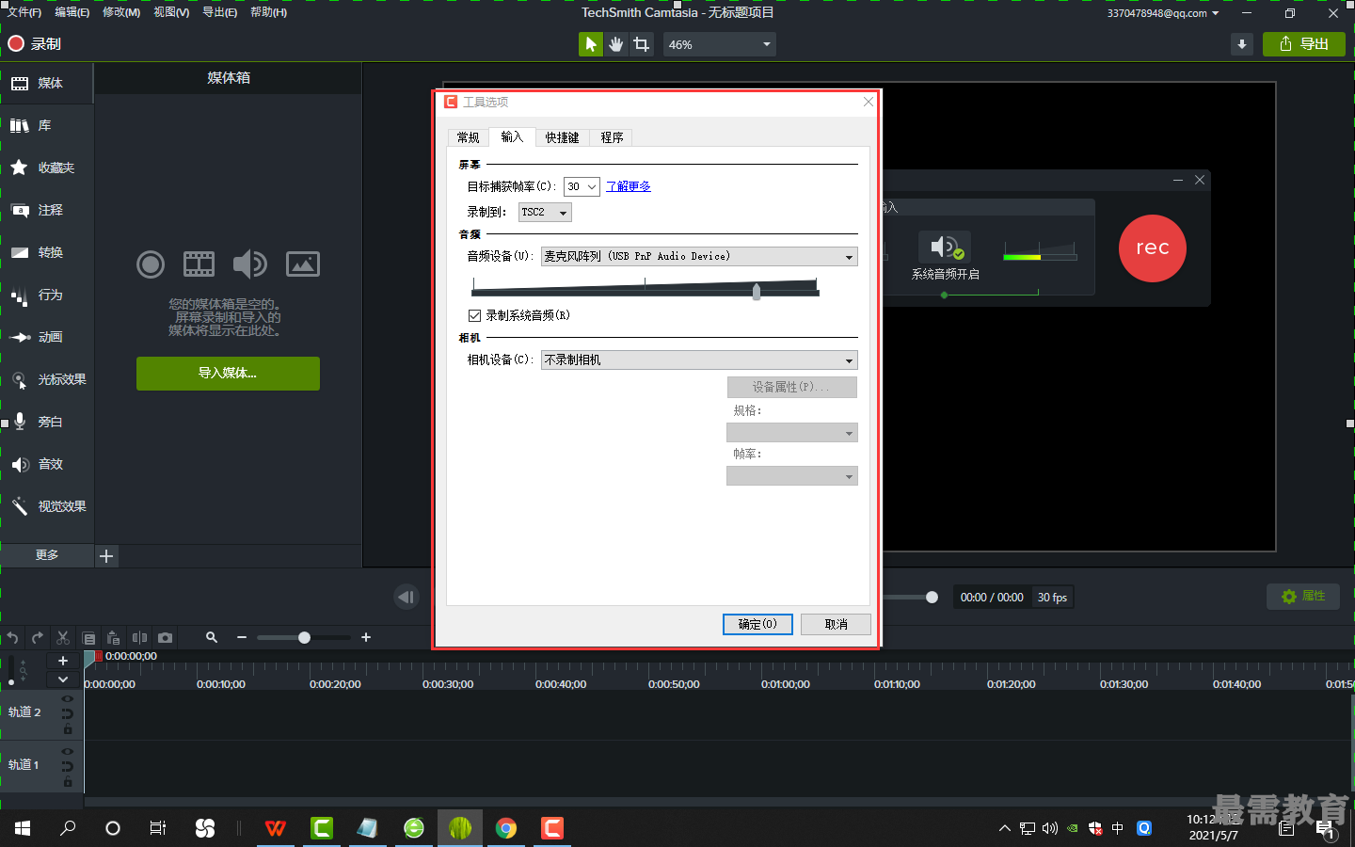Click 取消 to cancel tool options
The width and height of the screenshot is (1355, 847).
tap(836, 624)
